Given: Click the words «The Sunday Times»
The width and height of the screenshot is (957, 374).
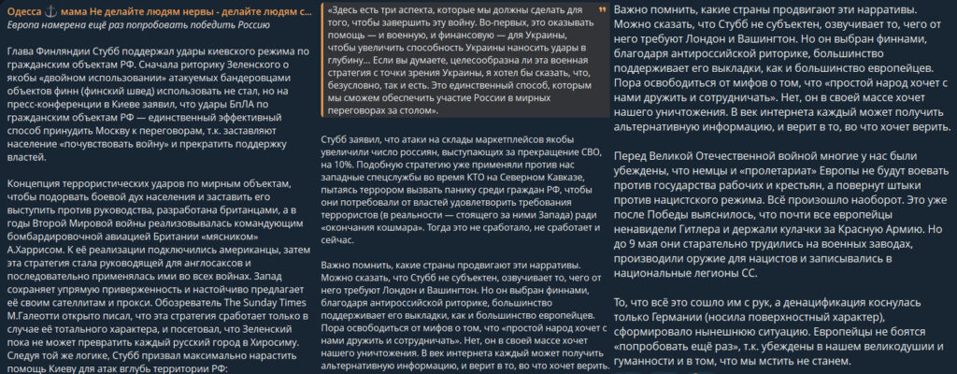Looking at the screenshot, I should pos(269,302).
